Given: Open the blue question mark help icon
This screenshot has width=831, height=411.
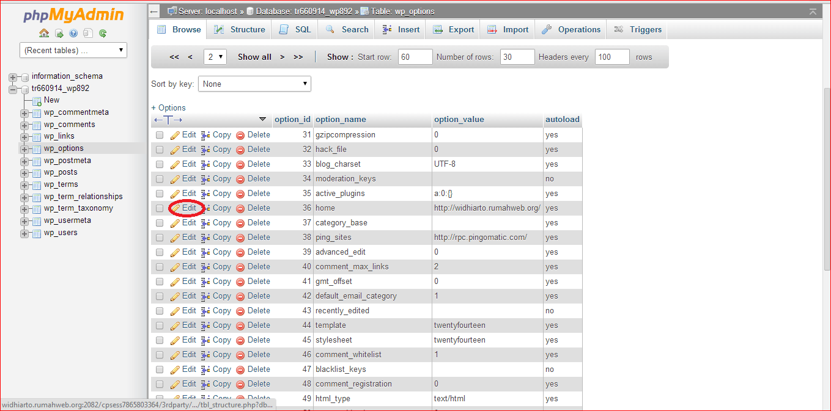Looking at the screenshot, I should coord(73,34).
